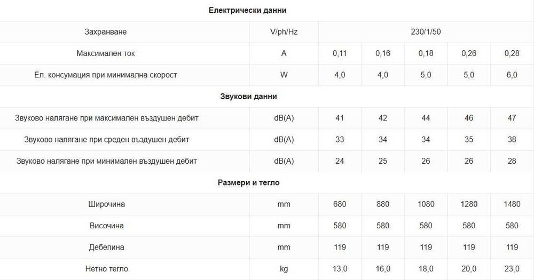
Task: Select 'Ел. консумация при минимална скорост' label
Action: pos(105,75)
